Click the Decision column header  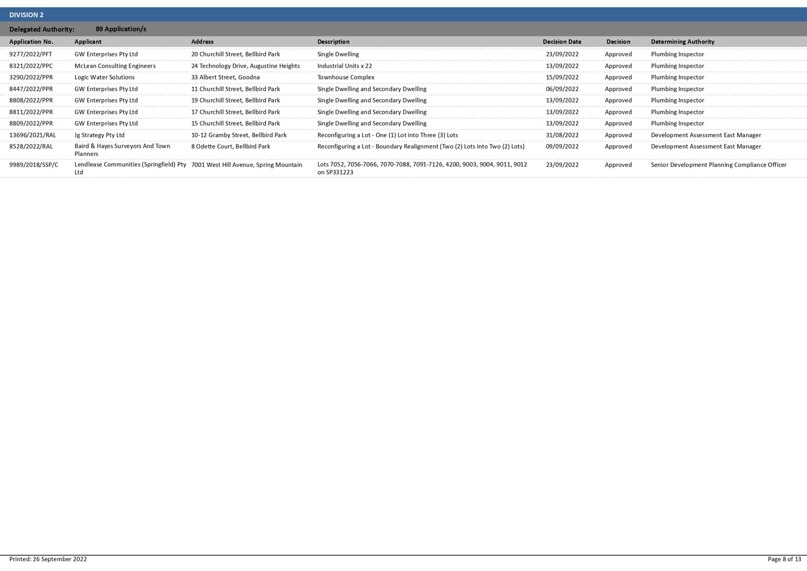(618, 42)
